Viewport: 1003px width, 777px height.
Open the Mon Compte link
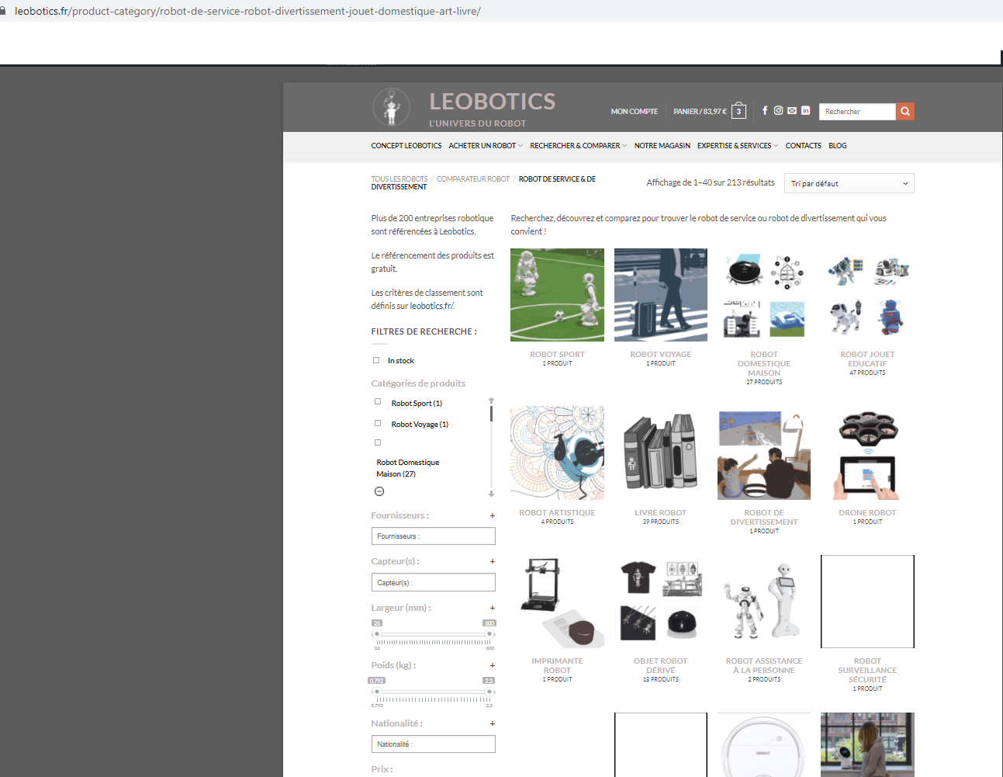coord(634,112)
